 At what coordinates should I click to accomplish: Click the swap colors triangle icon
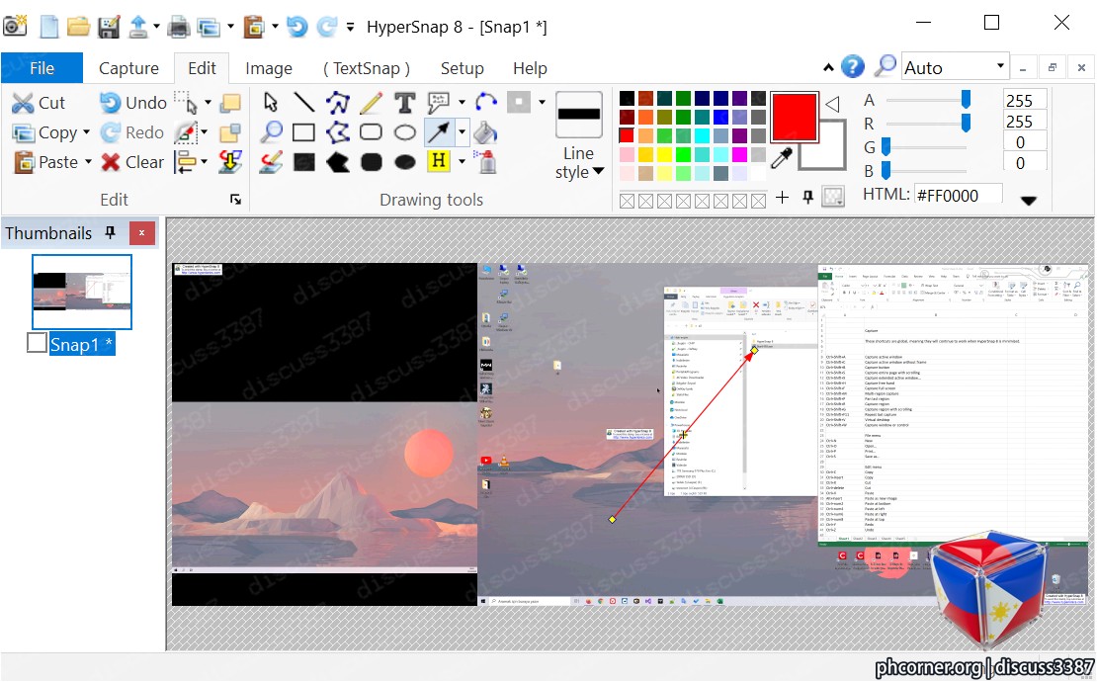point(832,104)
